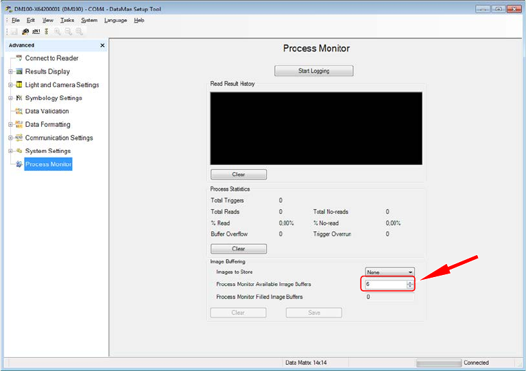Image resolution: width=526 pixels, height=371 pixels.
Task: Expand the Results Display tree node
Action: (x=10, y=71)
